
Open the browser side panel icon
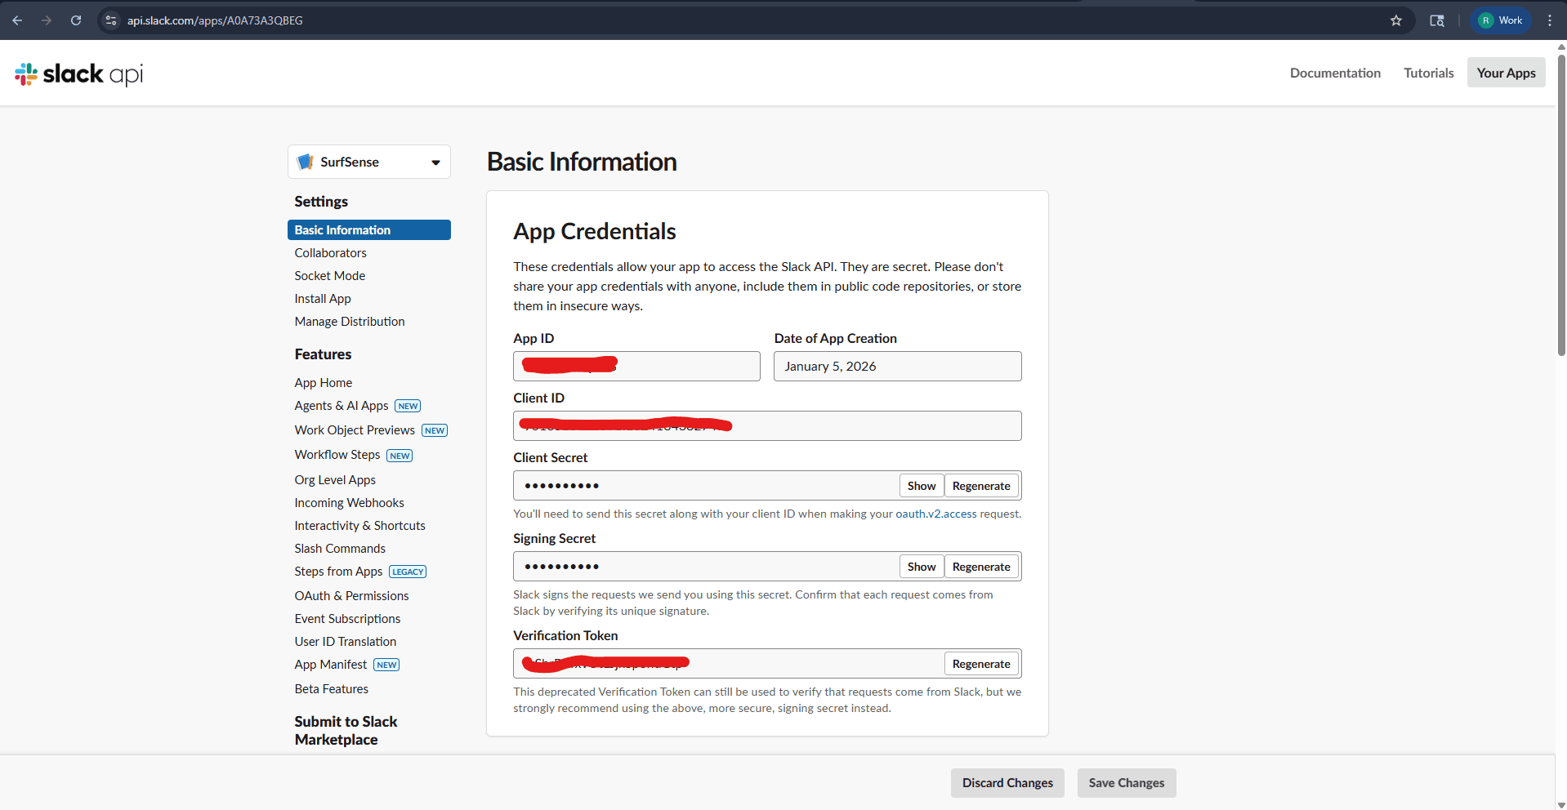(x=1437, y=20)
